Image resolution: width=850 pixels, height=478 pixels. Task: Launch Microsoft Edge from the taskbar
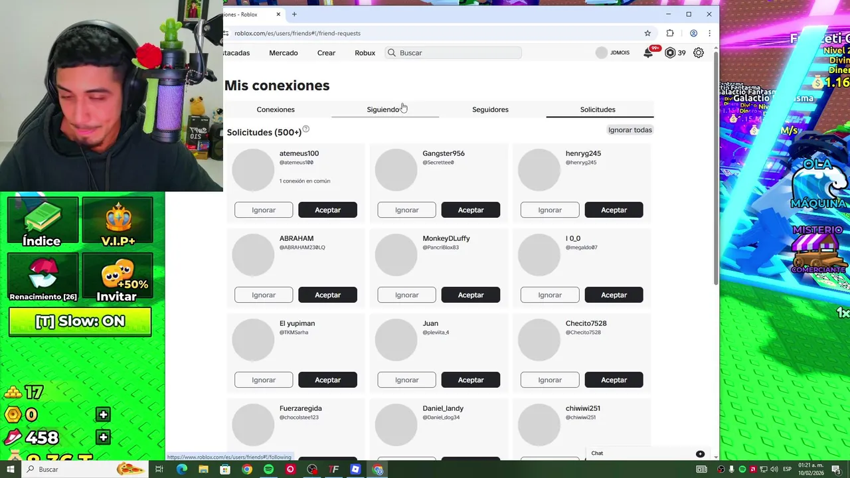pos(181,469)
